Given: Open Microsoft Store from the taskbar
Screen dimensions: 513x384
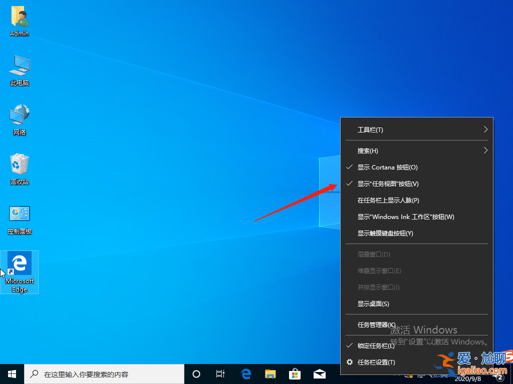Looking at the screenshot, I should coord(295,373).
